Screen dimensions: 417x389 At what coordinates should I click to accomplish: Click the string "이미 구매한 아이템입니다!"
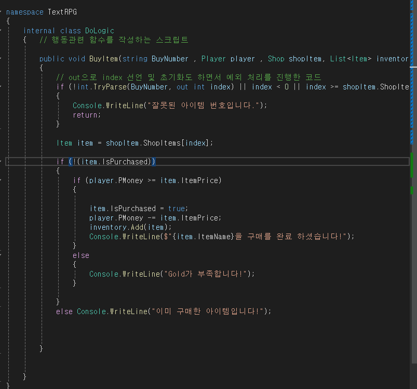(207, 312)
